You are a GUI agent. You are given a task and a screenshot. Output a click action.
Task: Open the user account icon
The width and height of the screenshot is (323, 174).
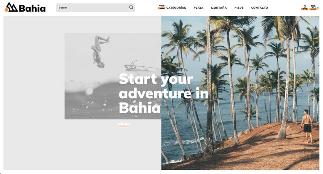click(x=305, y=8)
